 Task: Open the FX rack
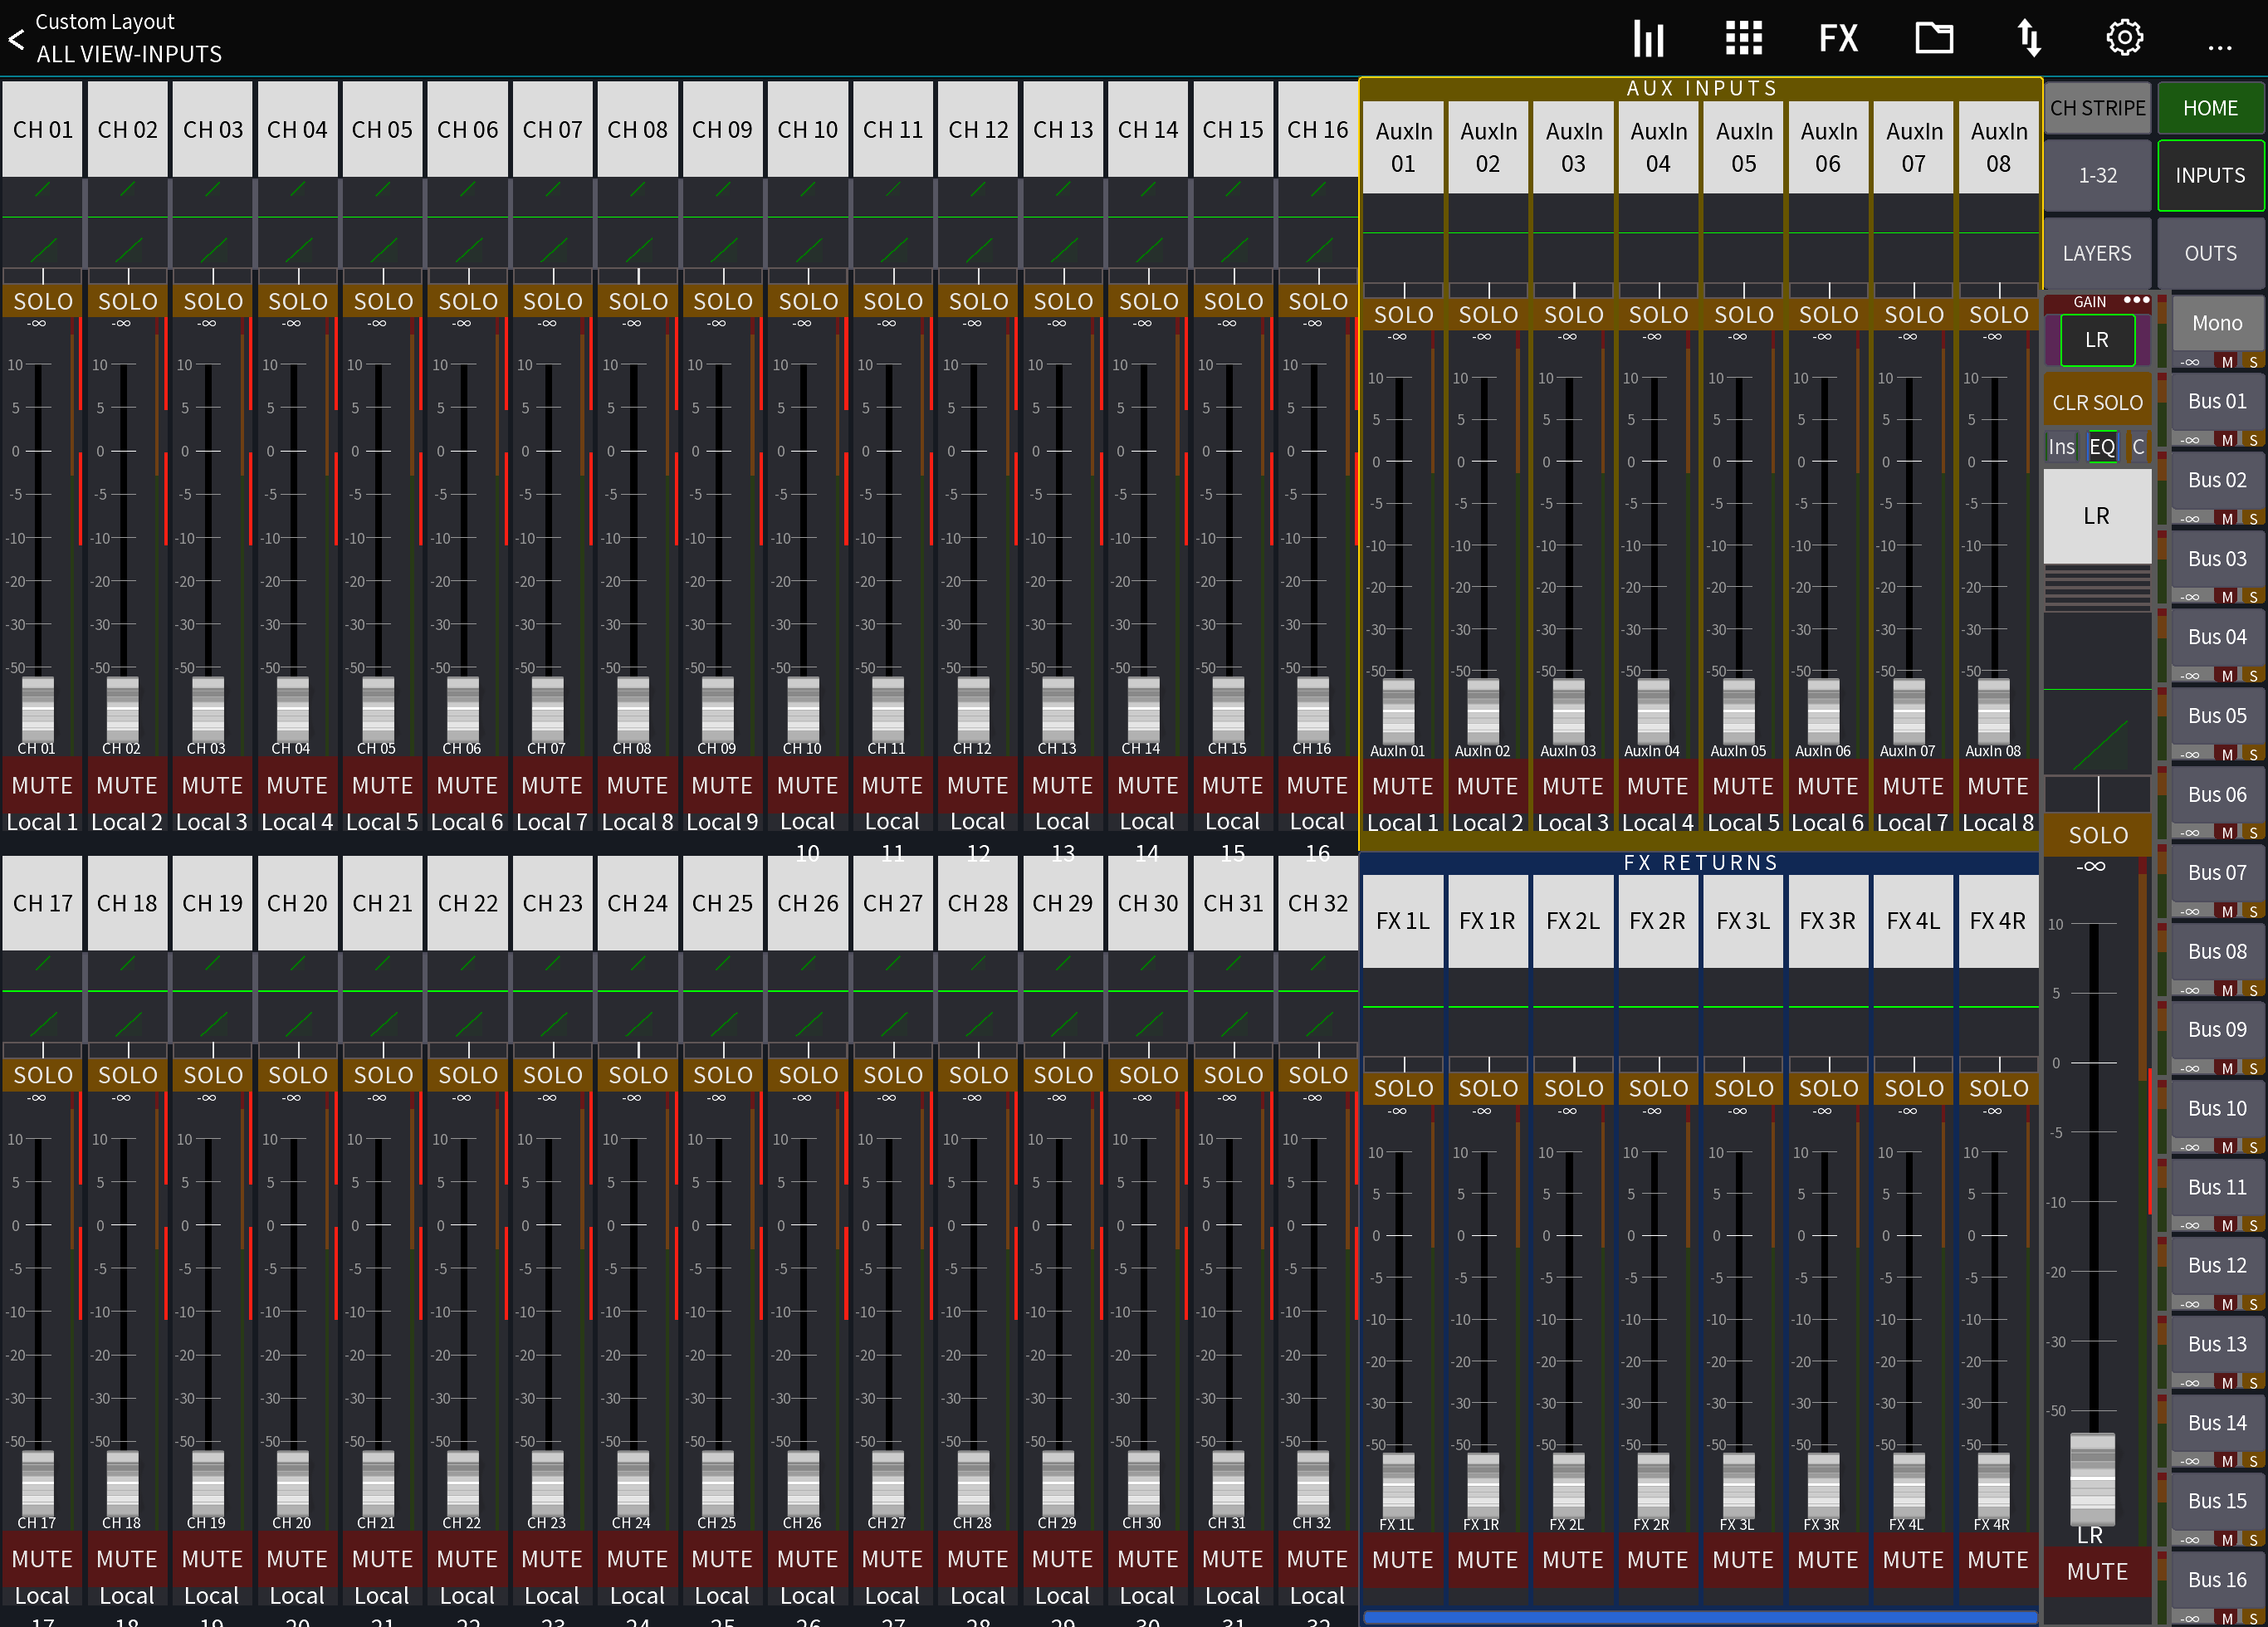1838,38
